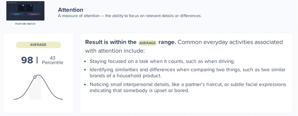Click the attention measure description text
Viewport: 298px width, 116px height.
click(x=130, y=16)
